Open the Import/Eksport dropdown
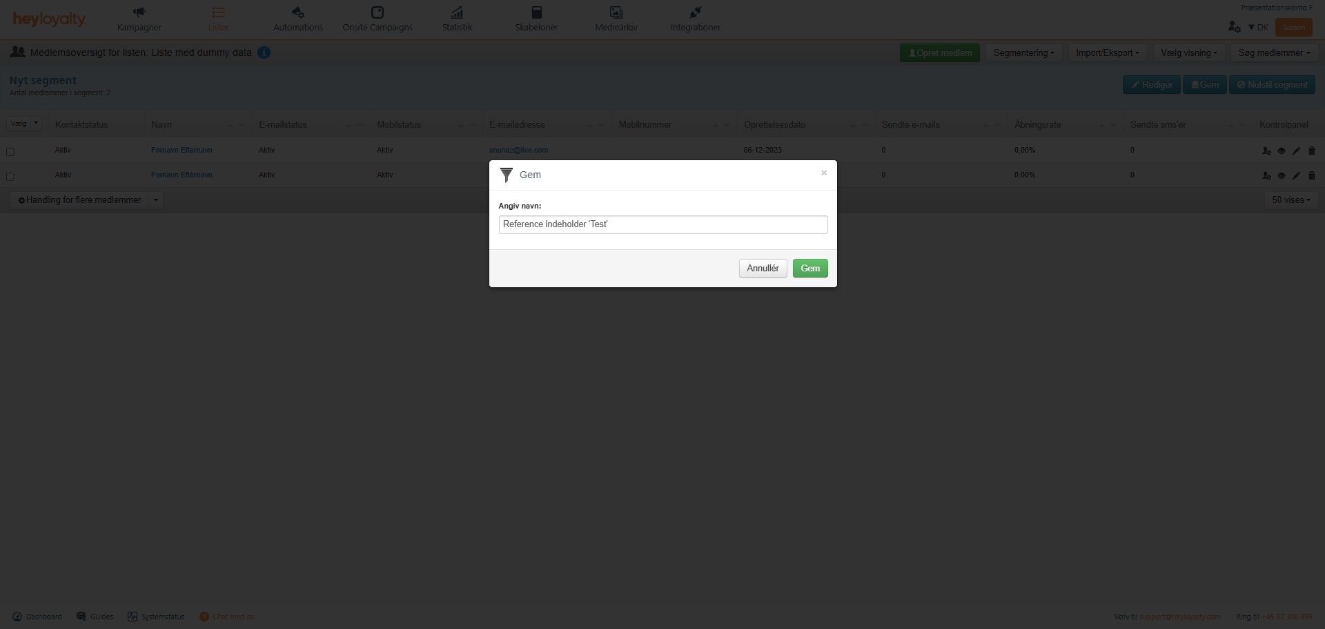Viewport: 1325px width, 629px height. point(1107,53)
